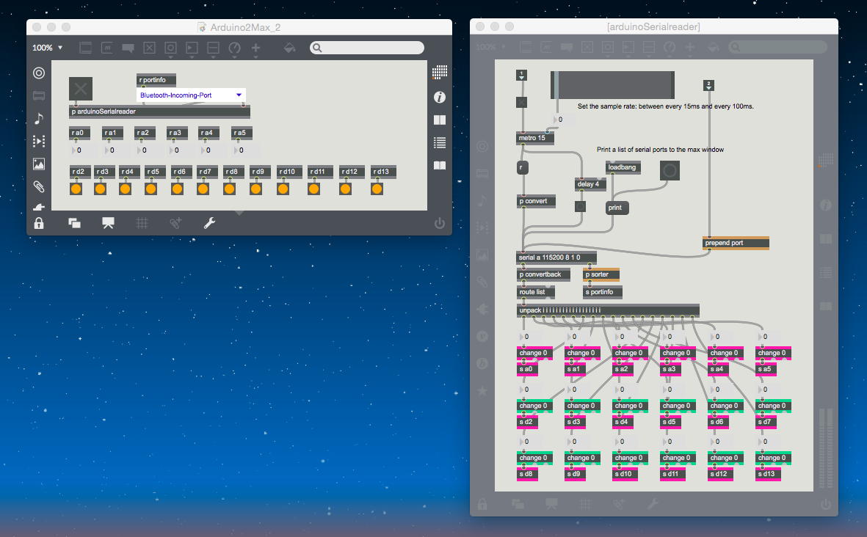This screenshot has width=867, height=537.
Task: Toggle the LED under r d7
Action: pyautogui.click(x=203, y=189)
